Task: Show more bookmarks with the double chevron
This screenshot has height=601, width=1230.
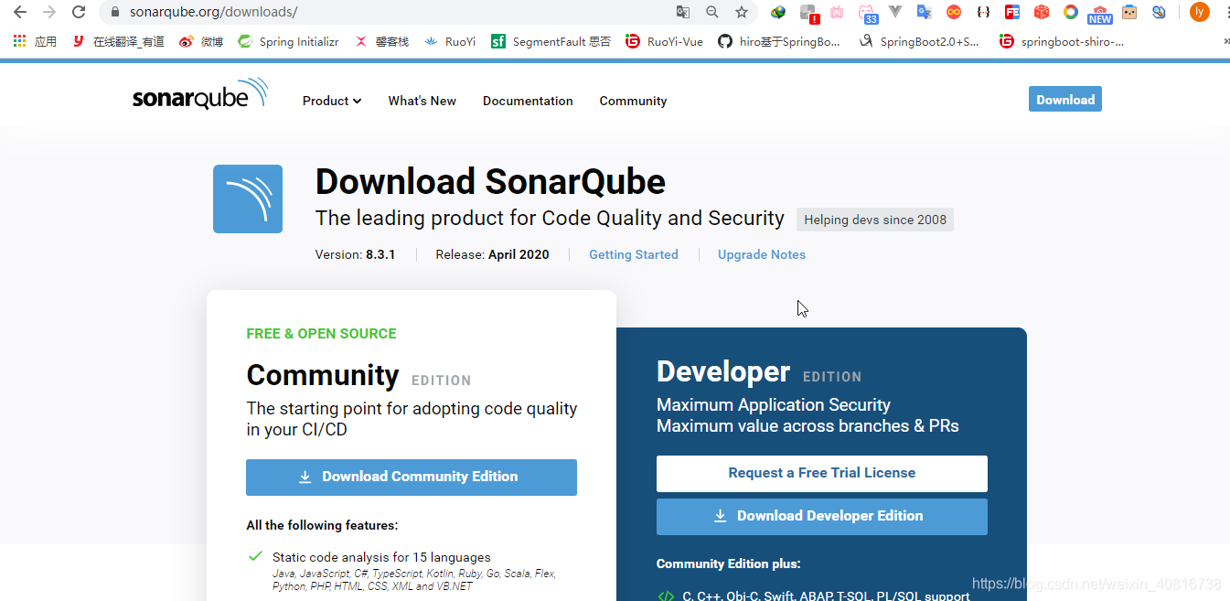Action: tap(1225, 41)
